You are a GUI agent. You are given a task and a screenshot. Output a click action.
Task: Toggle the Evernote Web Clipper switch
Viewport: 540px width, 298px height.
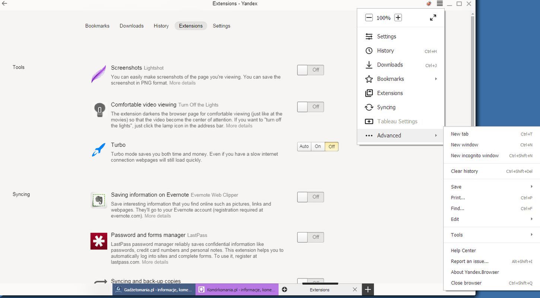[310, 197]
